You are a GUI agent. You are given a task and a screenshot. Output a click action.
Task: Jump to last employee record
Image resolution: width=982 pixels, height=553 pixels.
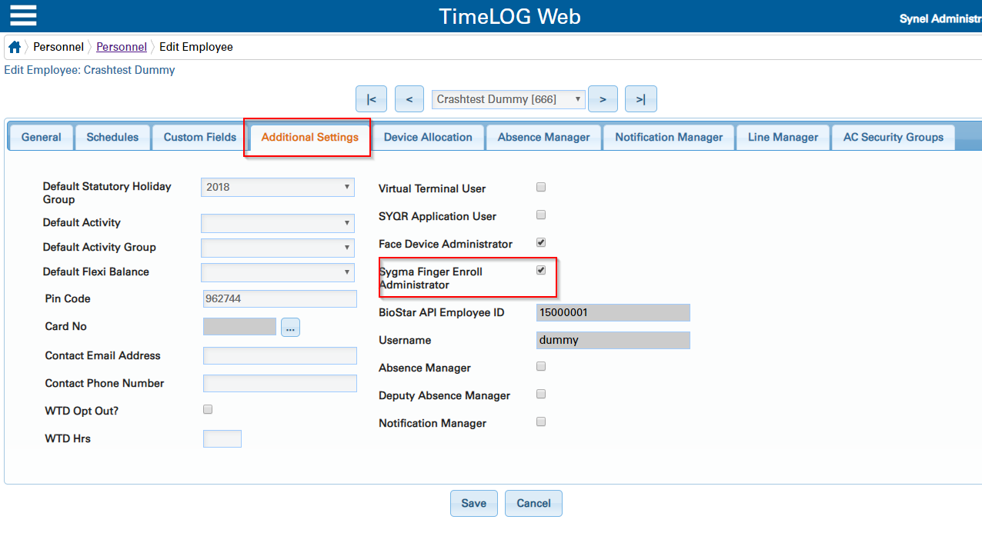click(x=641, y=99)
